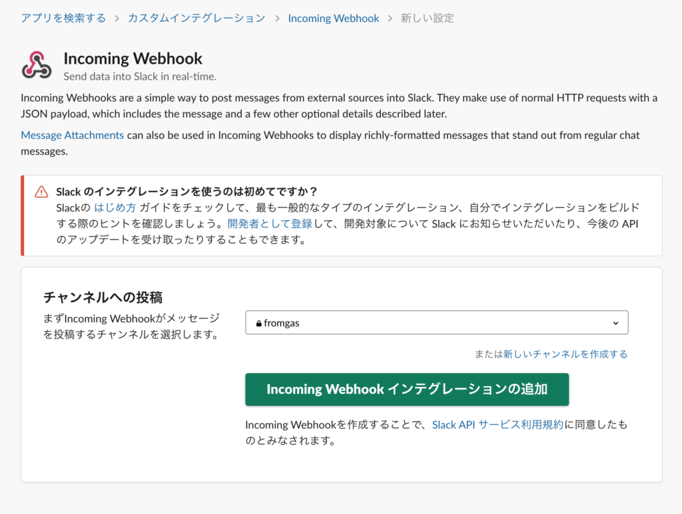Go to アプリを検索する breadcrumb
The height and width of the screenshot is (514, 682).
tap(63, 18)
